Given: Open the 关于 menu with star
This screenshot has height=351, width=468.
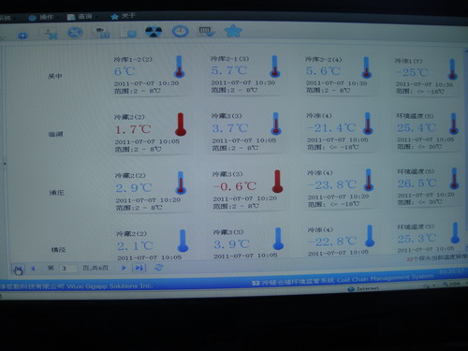Looking at the screenshot, I should 123,16.
